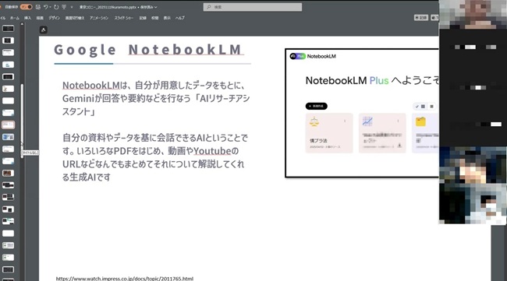Open Customize Quick Access Toolbar dropdown
The height and width of the screenshot is (281, 507).
click(x=72, y=7)
